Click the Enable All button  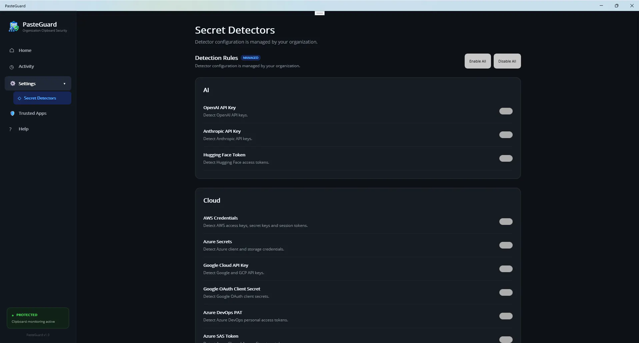pyautogui.click(x=478, y=61)
